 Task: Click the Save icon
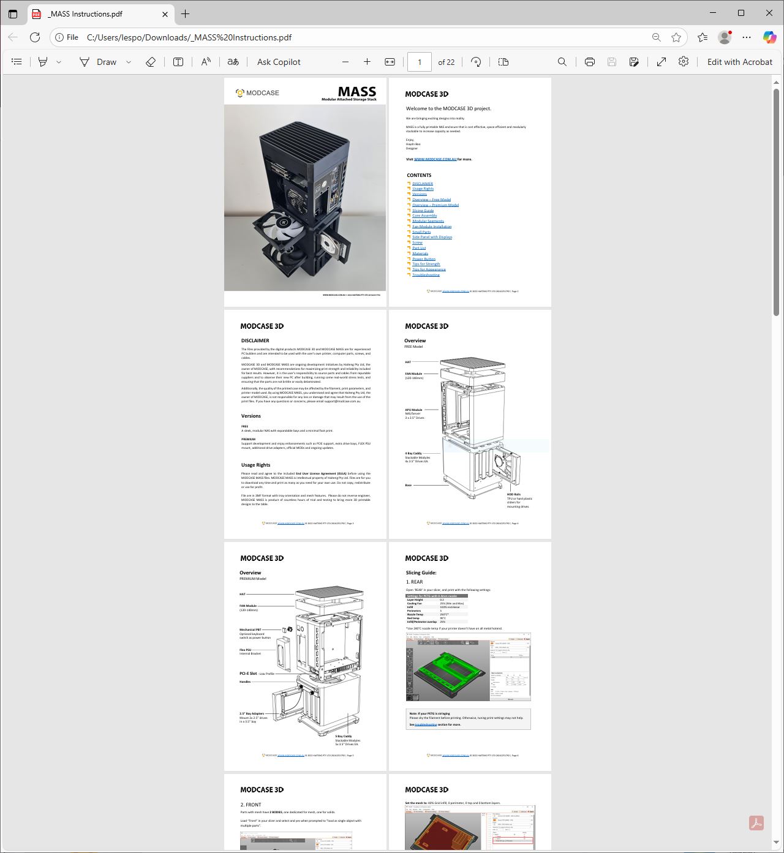pos(611,62)
